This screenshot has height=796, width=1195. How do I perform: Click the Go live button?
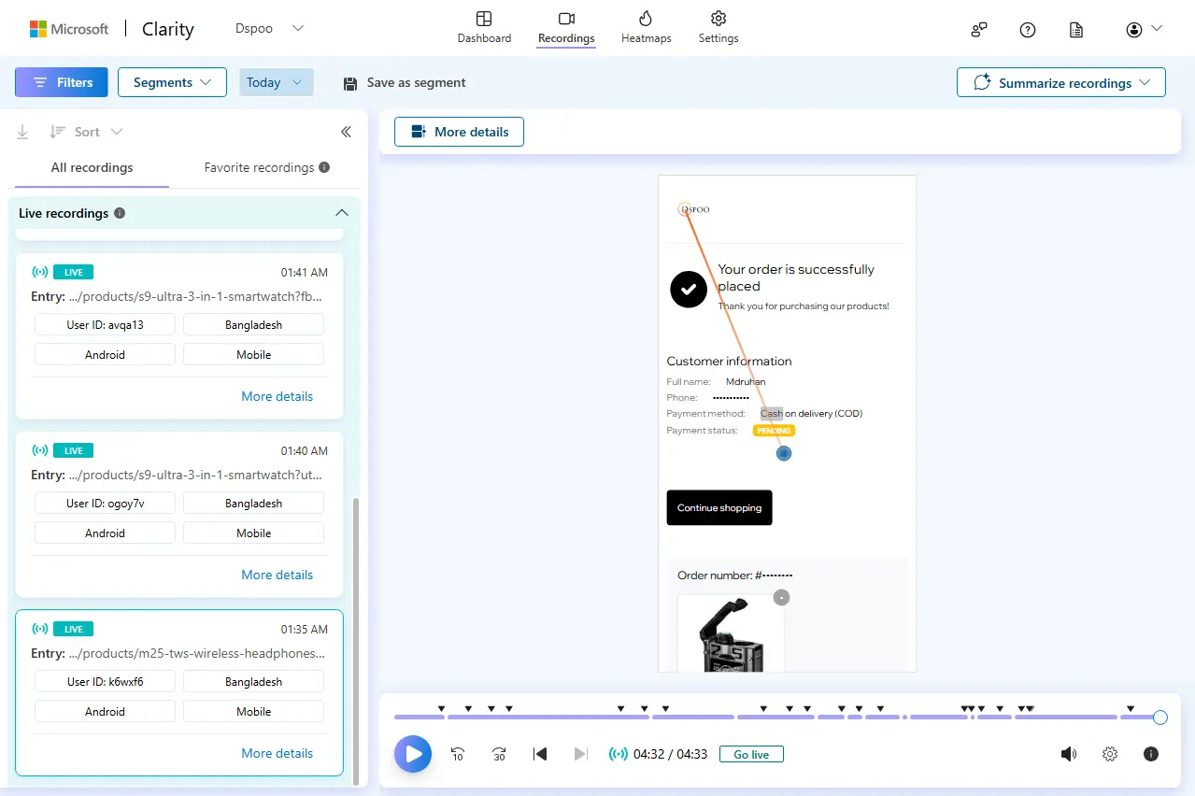point(751,754)
